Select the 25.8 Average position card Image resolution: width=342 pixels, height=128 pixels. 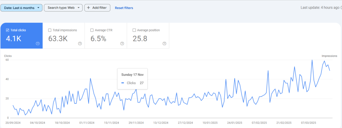pyautogui.click(x=148, y=35)
